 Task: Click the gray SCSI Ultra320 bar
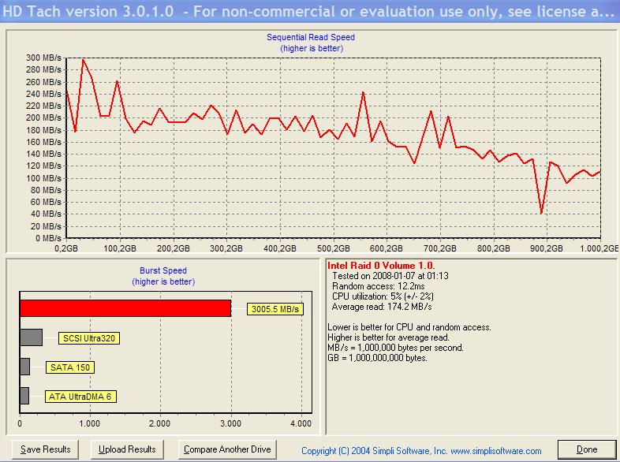(32, 337)
